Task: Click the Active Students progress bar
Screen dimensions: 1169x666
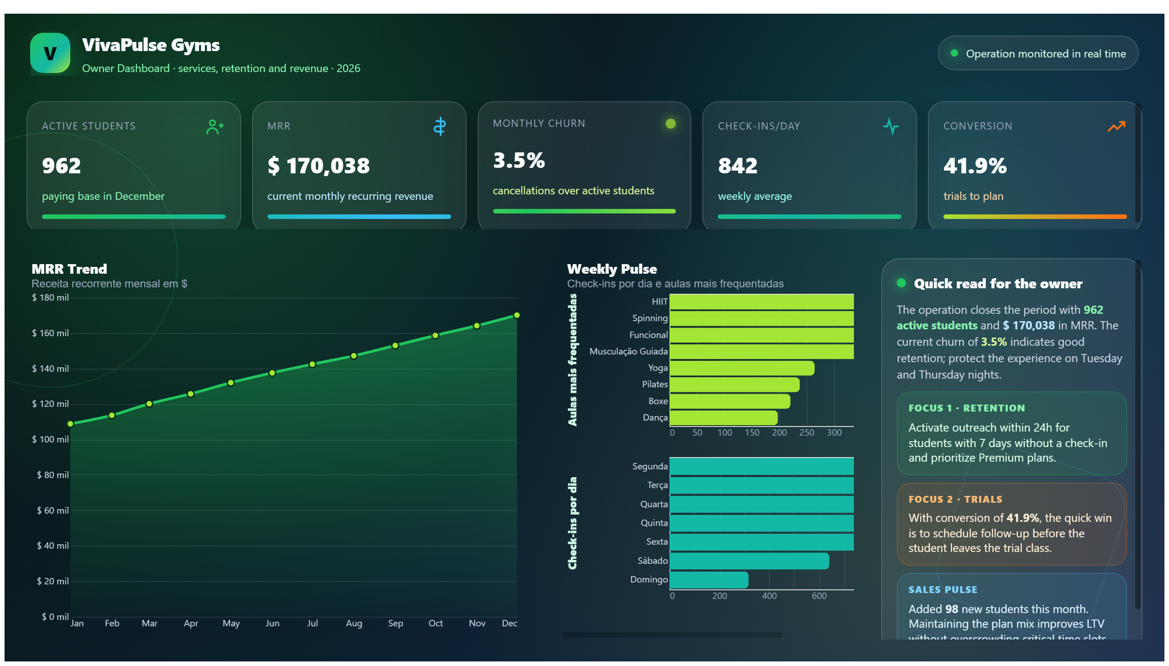Action: (x=134, y=217)
